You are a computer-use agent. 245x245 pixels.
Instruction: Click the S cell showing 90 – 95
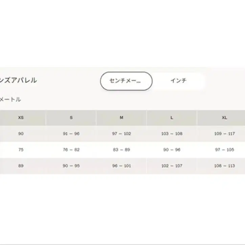click(x=71, y=166)
